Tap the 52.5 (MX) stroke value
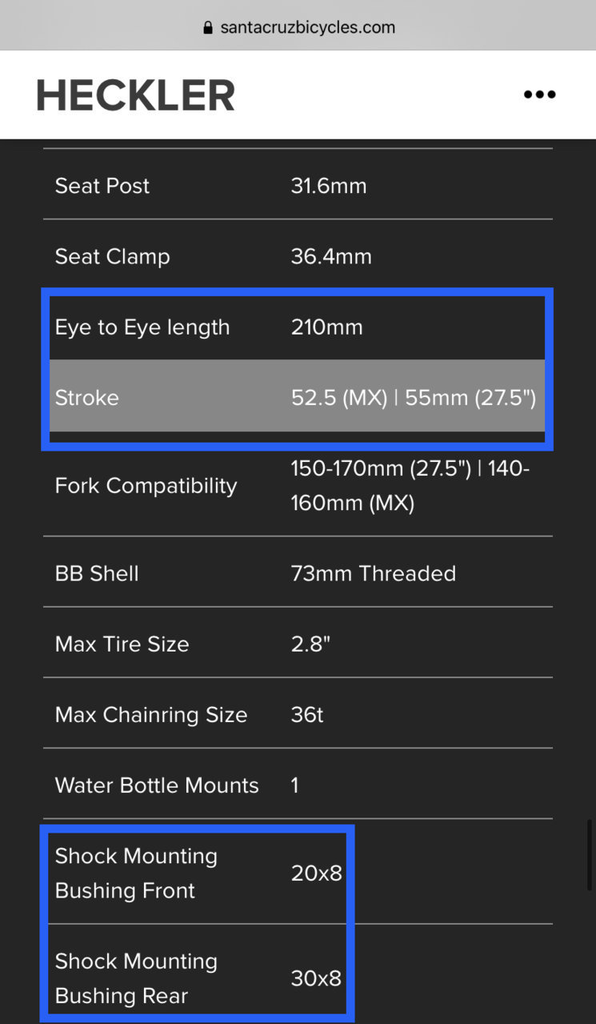 click(339, 398)
